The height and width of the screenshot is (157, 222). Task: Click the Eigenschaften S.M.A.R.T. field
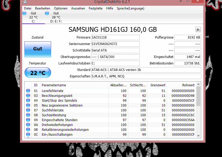click(146, 76)
